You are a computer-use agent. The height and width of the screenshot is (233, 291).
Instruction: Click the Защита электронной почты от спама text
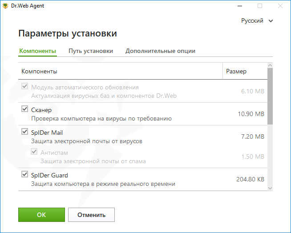(x=93, y=161)
